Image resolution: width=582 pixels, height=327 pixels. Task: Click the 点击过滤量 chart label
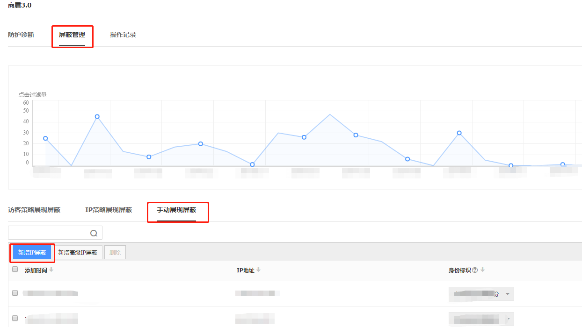click(33, 94)
